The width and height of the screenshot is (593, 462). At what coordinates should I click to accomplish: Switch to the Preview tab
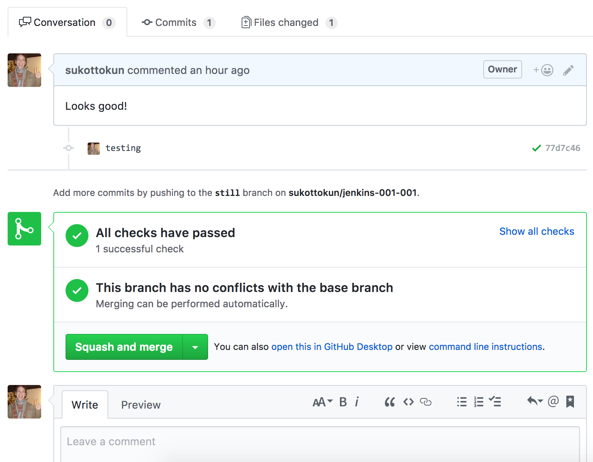pos(141,405)
